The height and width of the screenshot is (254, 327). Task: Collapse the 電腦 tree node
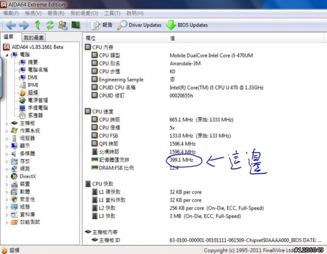coord(7,55)
